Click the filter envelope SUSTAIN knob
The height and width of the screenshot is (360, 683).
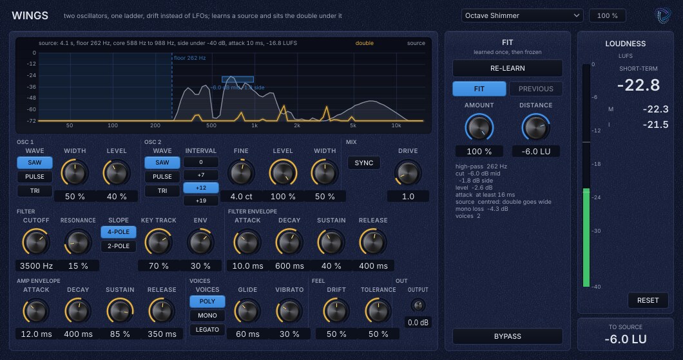[331, 242]
